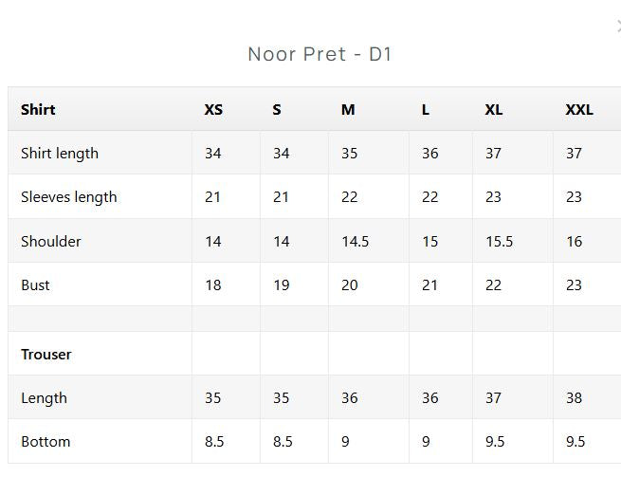Click bust value 18 for XS
This screenshot has width=621, height=495.
coord(213,285)
